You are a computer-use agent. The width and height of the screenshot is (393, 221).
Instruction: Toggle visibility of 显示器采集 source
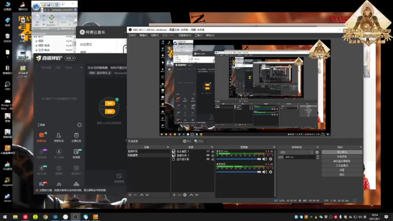pyautogui.click(x=208, y=159)
